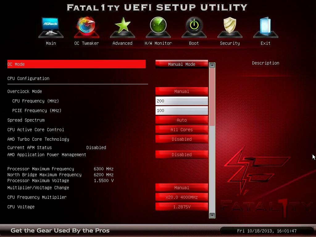
Task: Open Multiplier/Voltage Change Manual selector
Action: pos(181,188)
